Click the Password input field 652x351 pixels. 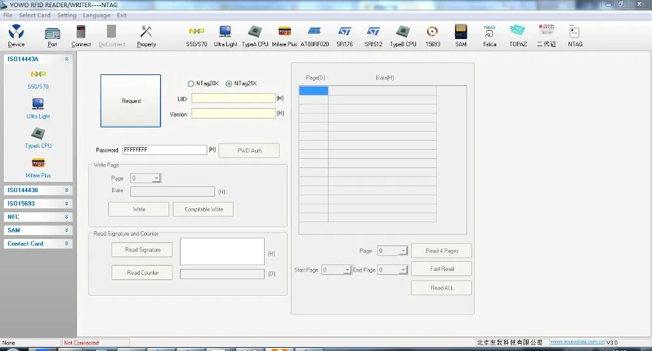click(165, 150)
